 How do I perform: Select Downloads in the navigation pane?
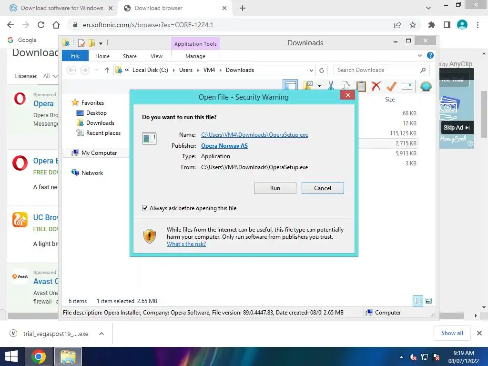click(x=100, y=123)
